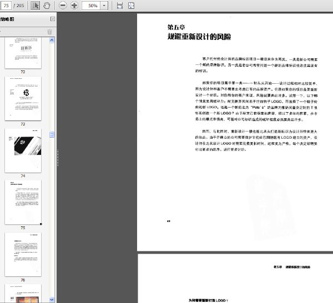333x303 pixels.
Task: Click the page label 73 under thumbnail
Action: coord(23,124)
